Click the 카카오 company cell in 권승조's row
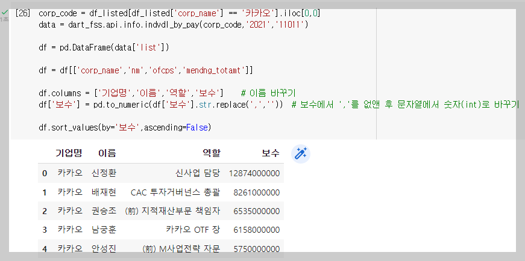Image resolution: width=525 pixels, height=261 pixels. pos(70,211)
